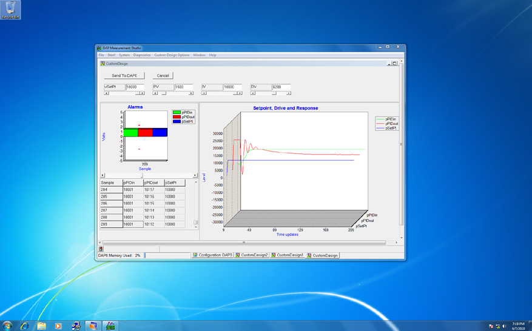Click the DAP0 Memory Used status text
The width and height of the screenshot is (532, 331).
[x=119, y=255]
